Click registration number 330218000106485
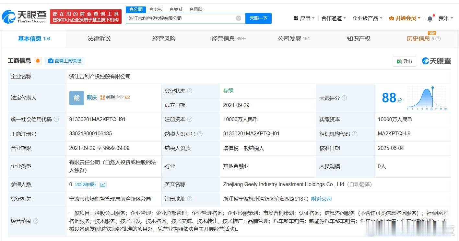The height and width of the screenshot is (241, 459). (90, 133)
